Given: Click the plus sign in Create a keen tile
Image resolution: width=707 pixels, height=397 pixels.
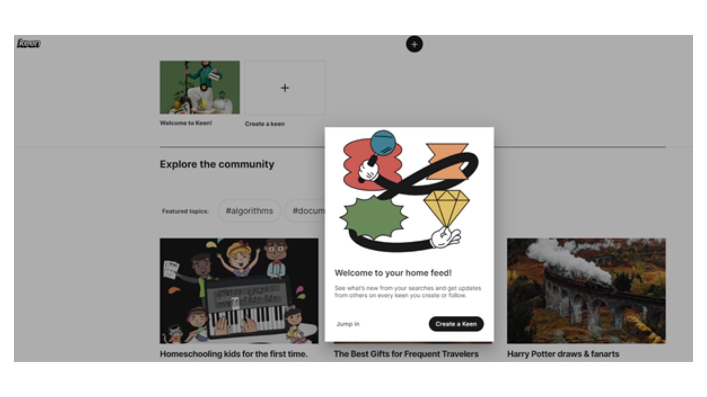Looking at the screenshot, I should [x=285, y=88].
